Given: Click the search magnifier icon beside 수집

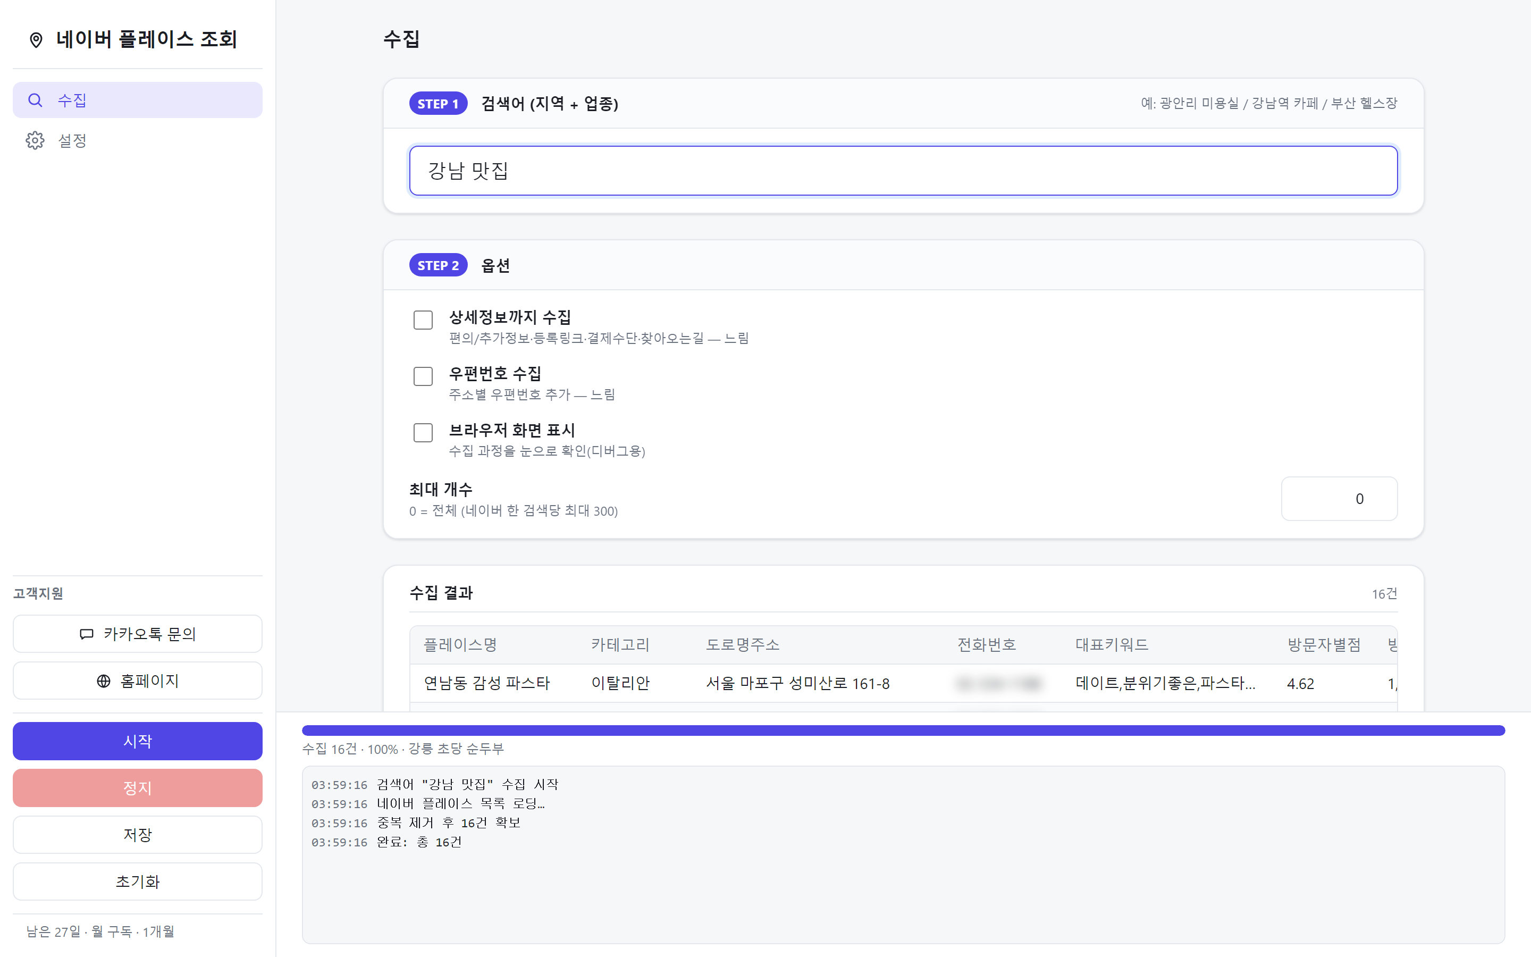Looking at the screenshot, I should point(36,100).
